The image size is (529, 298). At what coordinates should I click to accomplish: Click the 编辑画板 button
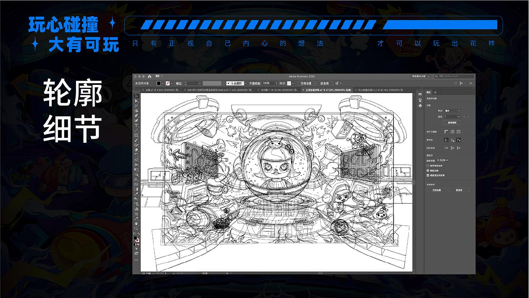(452, 123)
